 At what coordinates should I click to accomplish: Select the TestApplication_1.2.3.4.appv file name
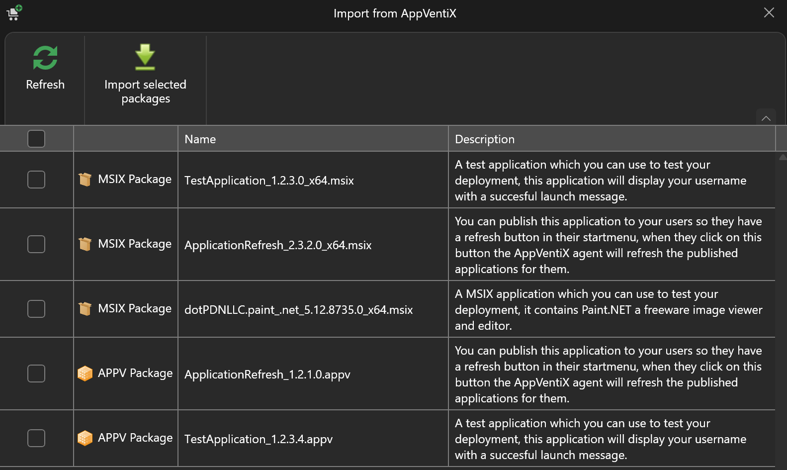[259, 439]
